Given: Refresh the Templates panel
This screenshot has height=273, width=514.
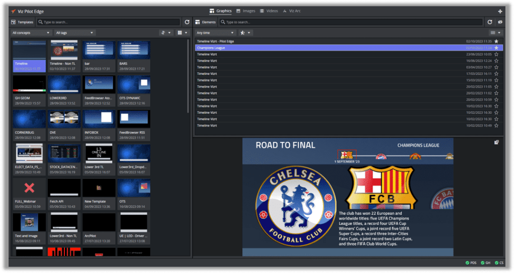Looking at the screenshot, I should pos(187,22).
